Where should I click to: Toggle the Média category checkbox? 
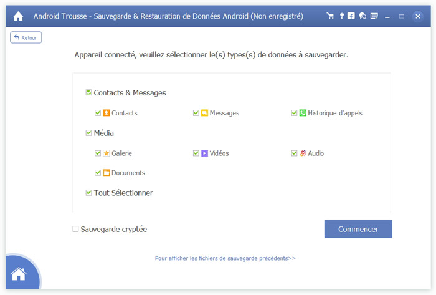point(89,133)
